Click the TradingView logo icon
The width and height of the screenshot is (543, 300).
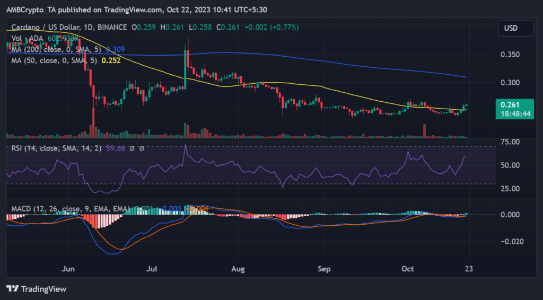12,289
